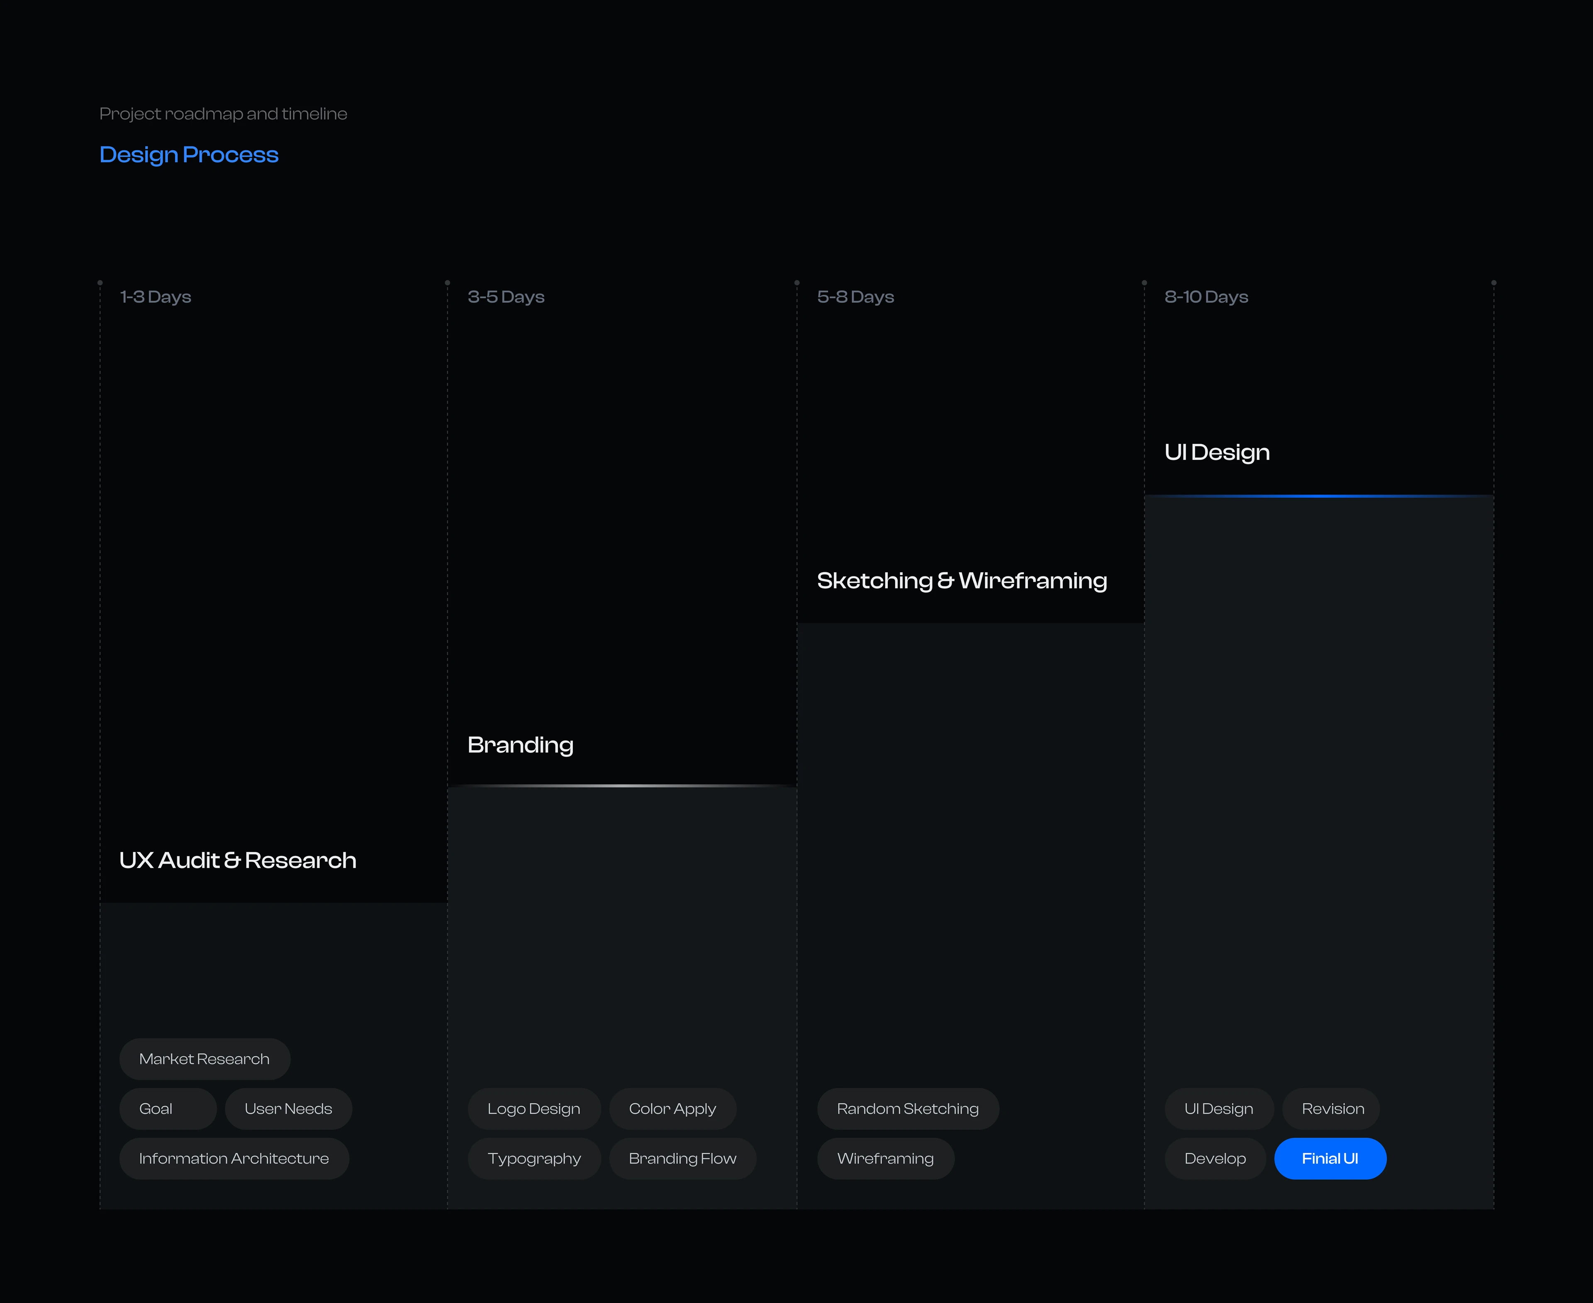Open the Information Architecture tag

234,1158
